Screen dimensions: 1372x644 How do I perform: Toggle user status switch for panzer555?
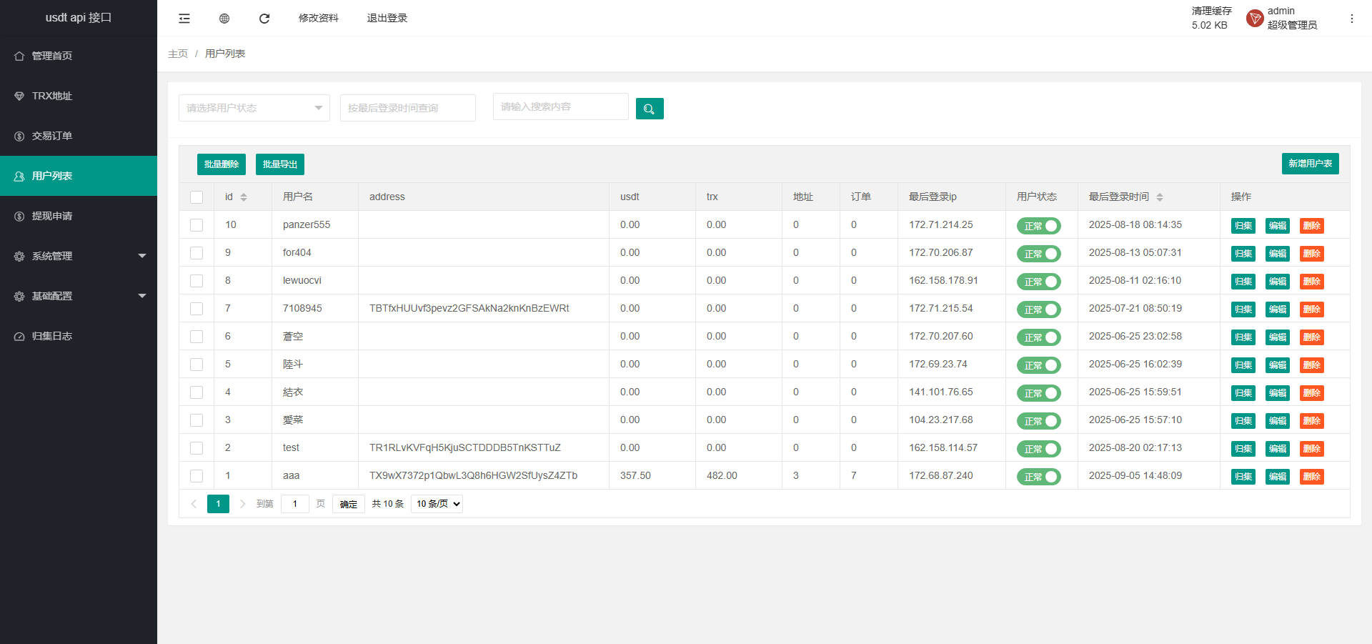coord(1038,226)
